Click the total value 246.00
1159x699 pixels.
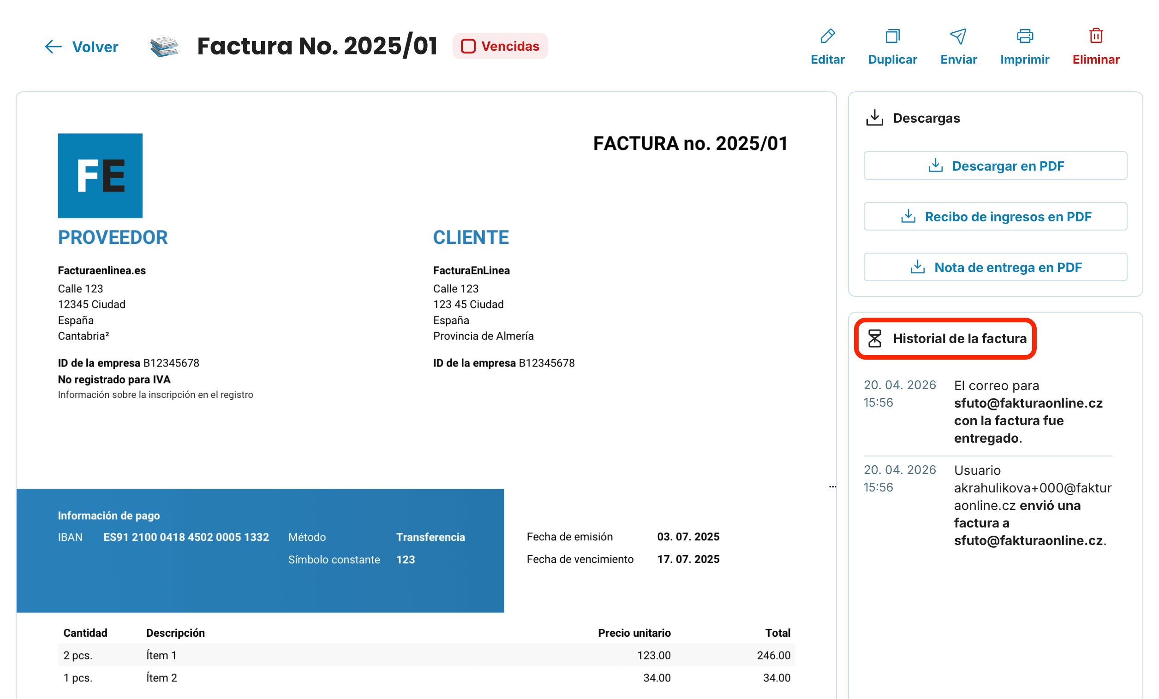[773, 655]
